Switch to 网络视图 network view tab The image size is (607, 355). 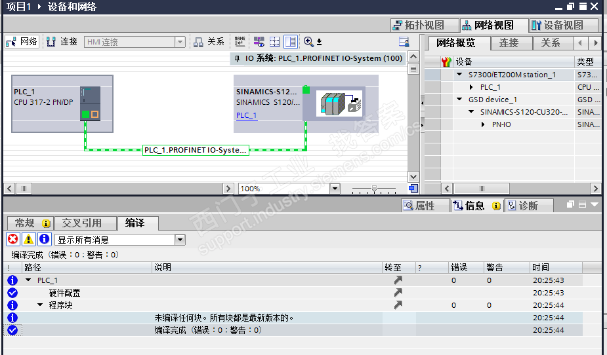494,26
